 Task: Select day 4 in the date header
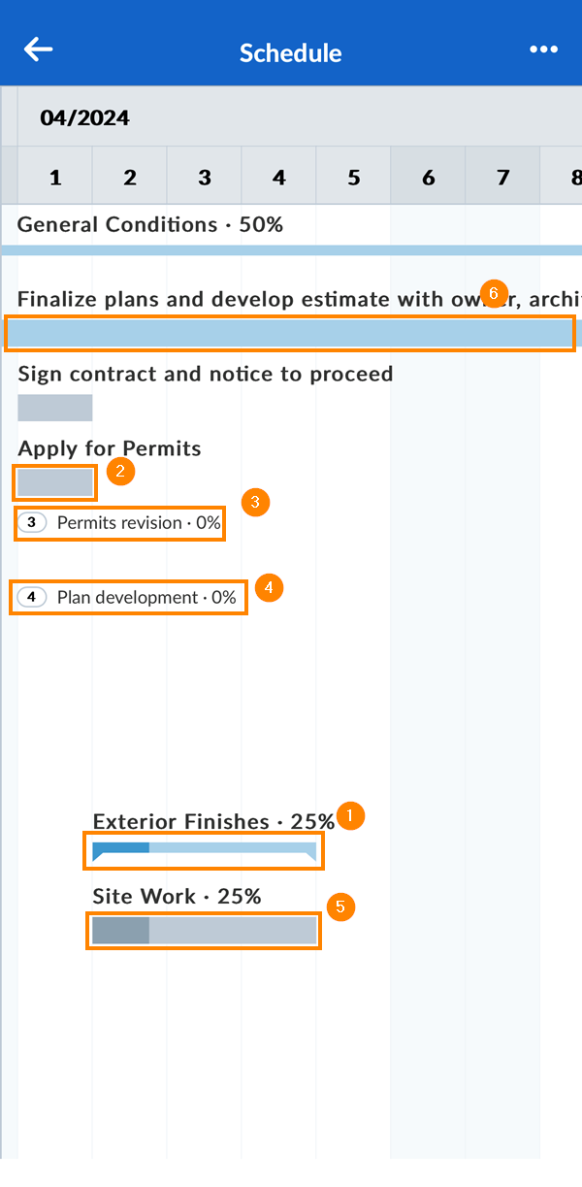point(279,177)
